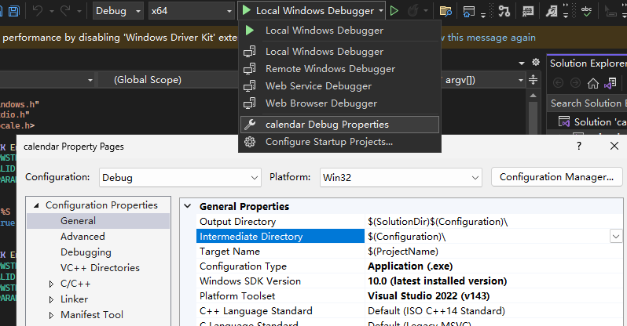Click the window-with-home toolbar icon
The height and width of the screenshot is (326, 627).
[x=468, y=11]
